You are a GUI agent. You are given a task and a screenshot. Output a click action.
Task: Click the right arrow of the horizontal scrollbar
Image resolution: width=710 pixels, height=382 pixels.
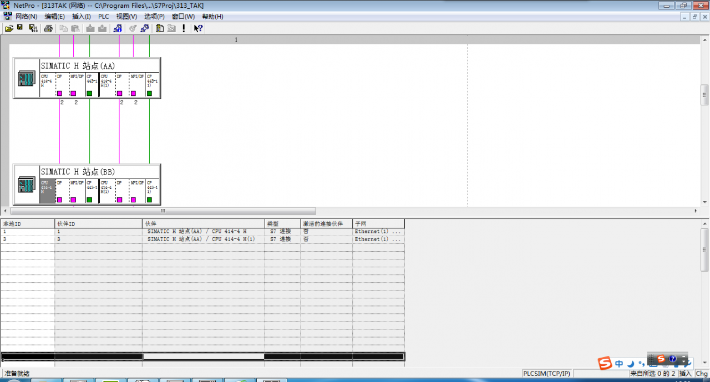pyautogui.click(x=697, y=211)
